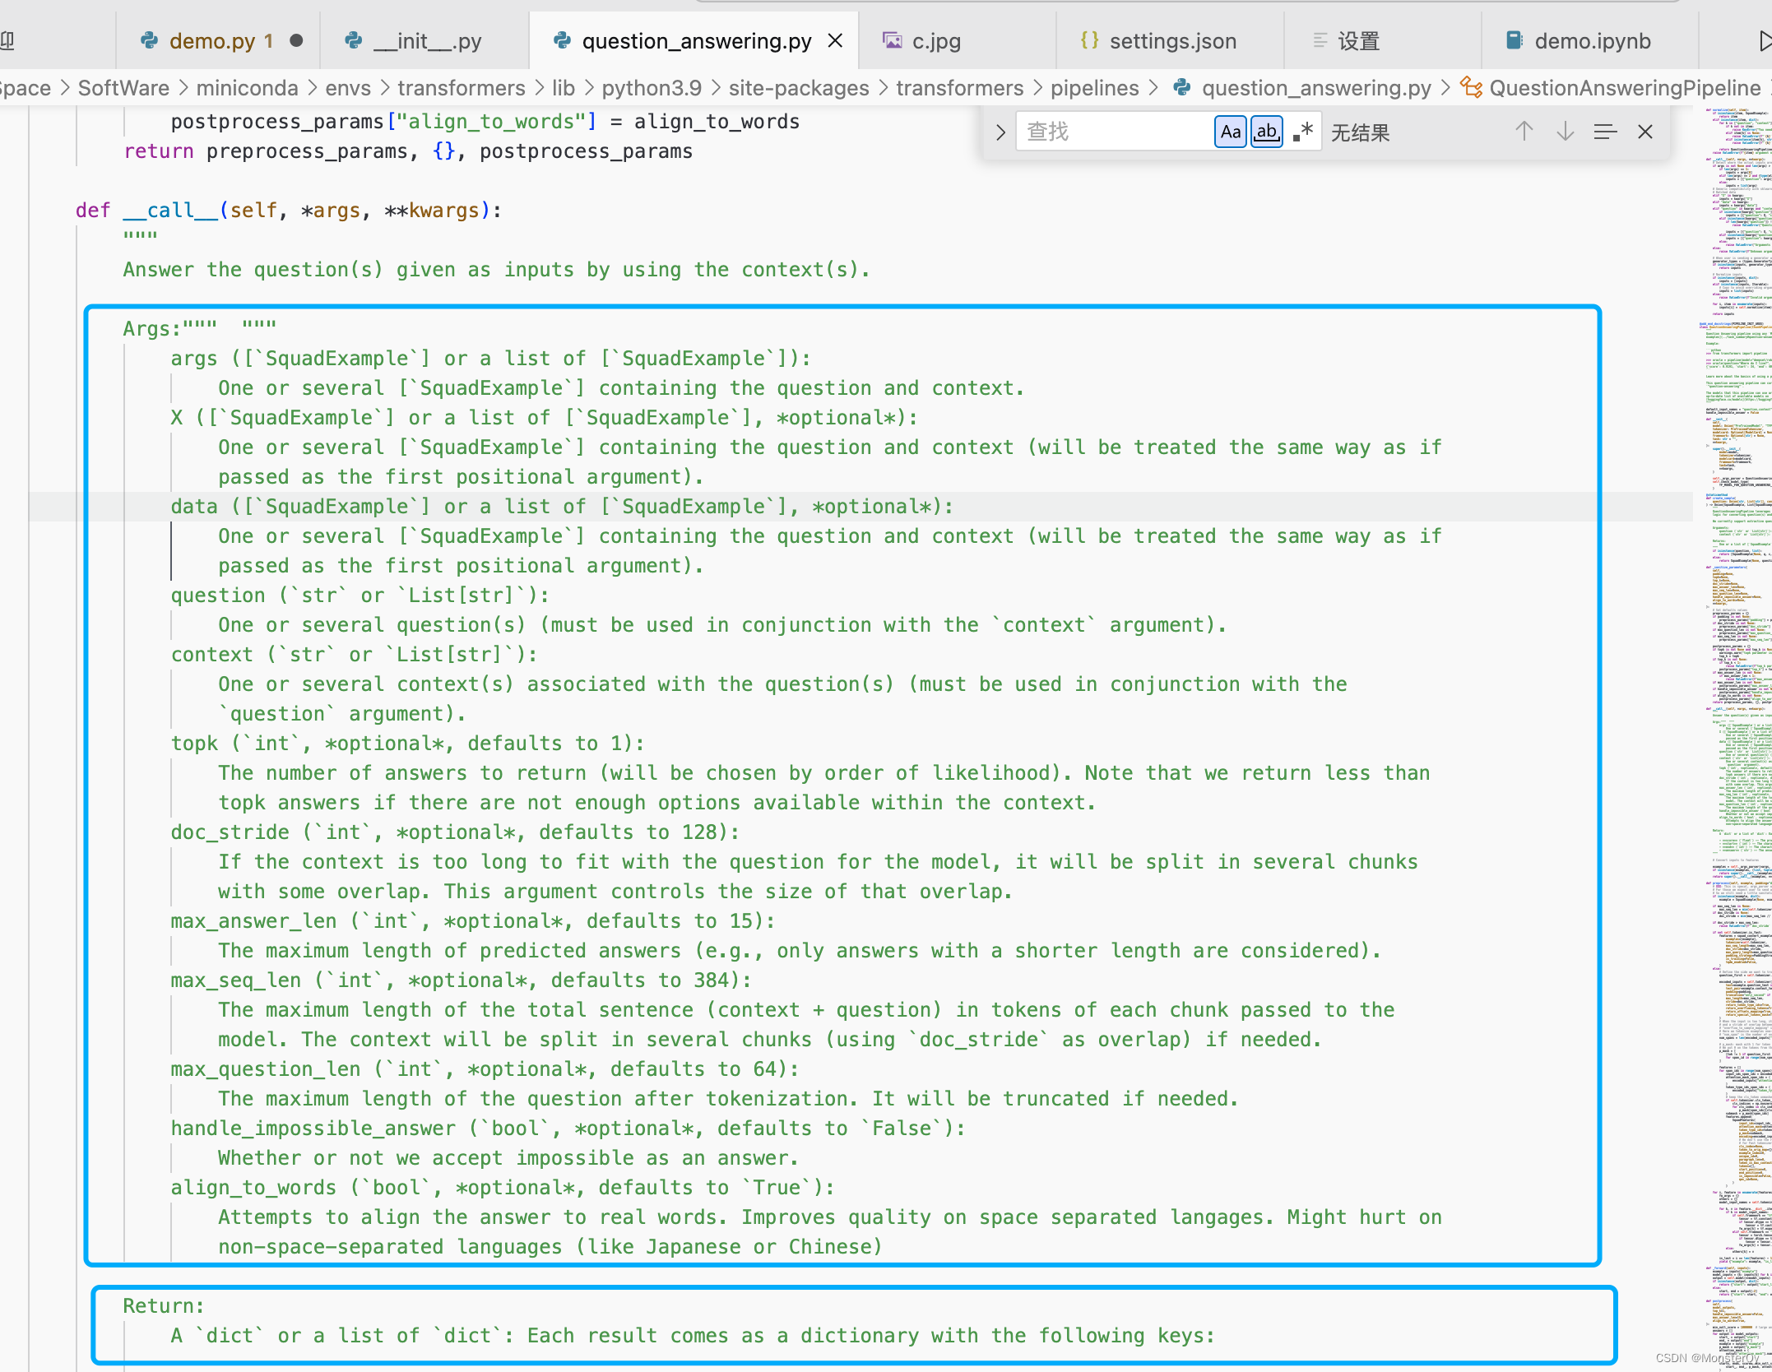Click the 无结果 no-results label
The width and height of the screenshot is (1772, 1372).
pyautogui.click(x=1361, y=132)
